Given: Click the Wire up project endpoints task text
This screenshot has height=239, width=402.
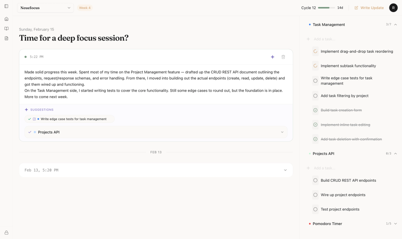Looking at the screenshot, I should pyautogui.click(x=343, y=195).
